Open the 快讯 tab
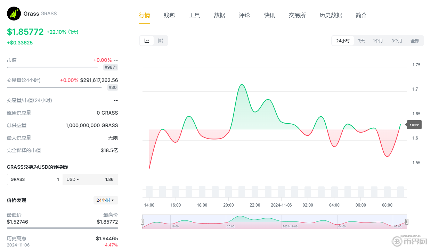Screen dimensions: 431x251 tap(269, 15)
